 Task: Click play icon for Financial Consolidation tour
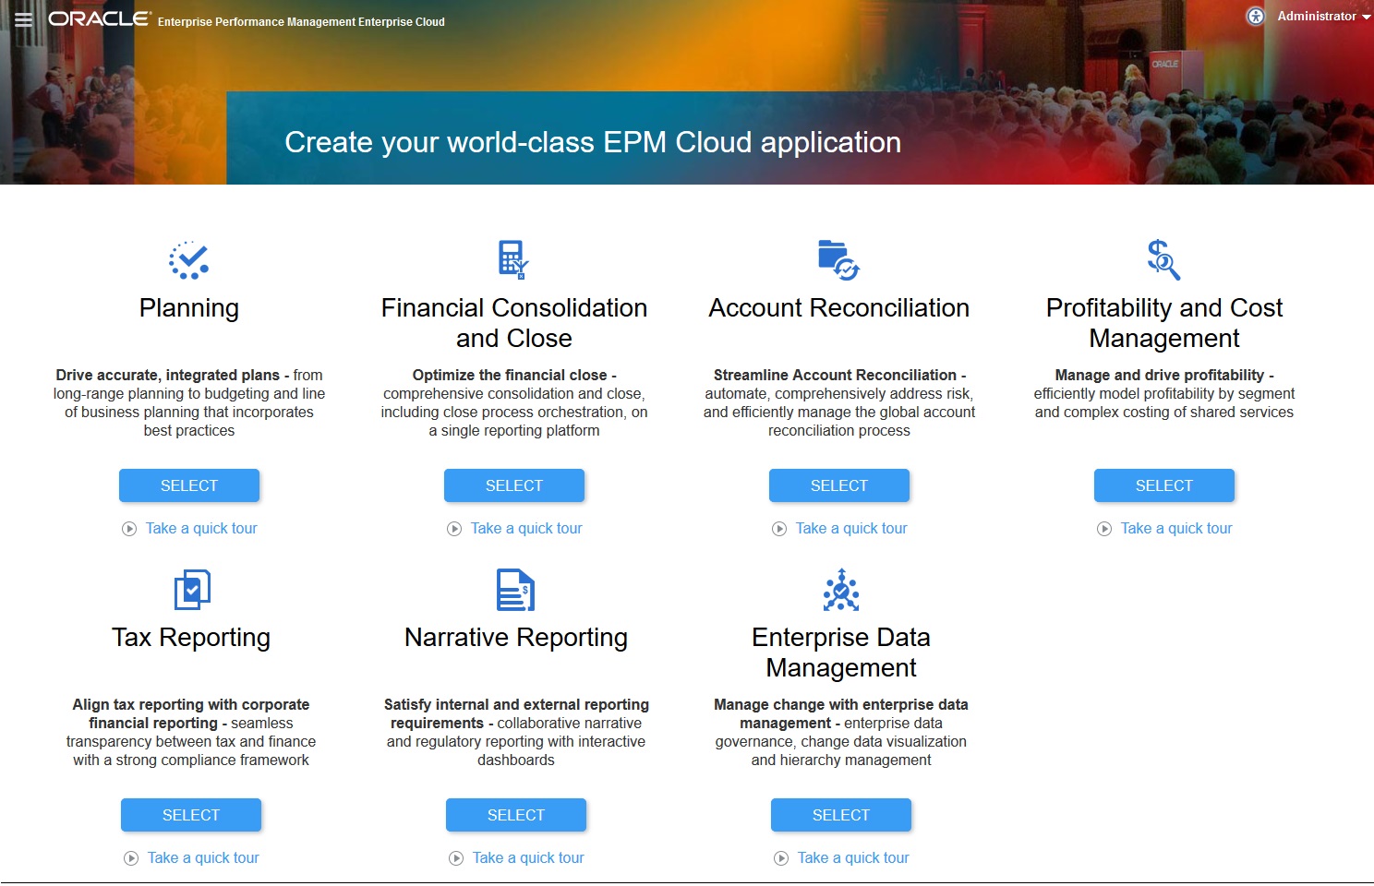coord(454,529)
